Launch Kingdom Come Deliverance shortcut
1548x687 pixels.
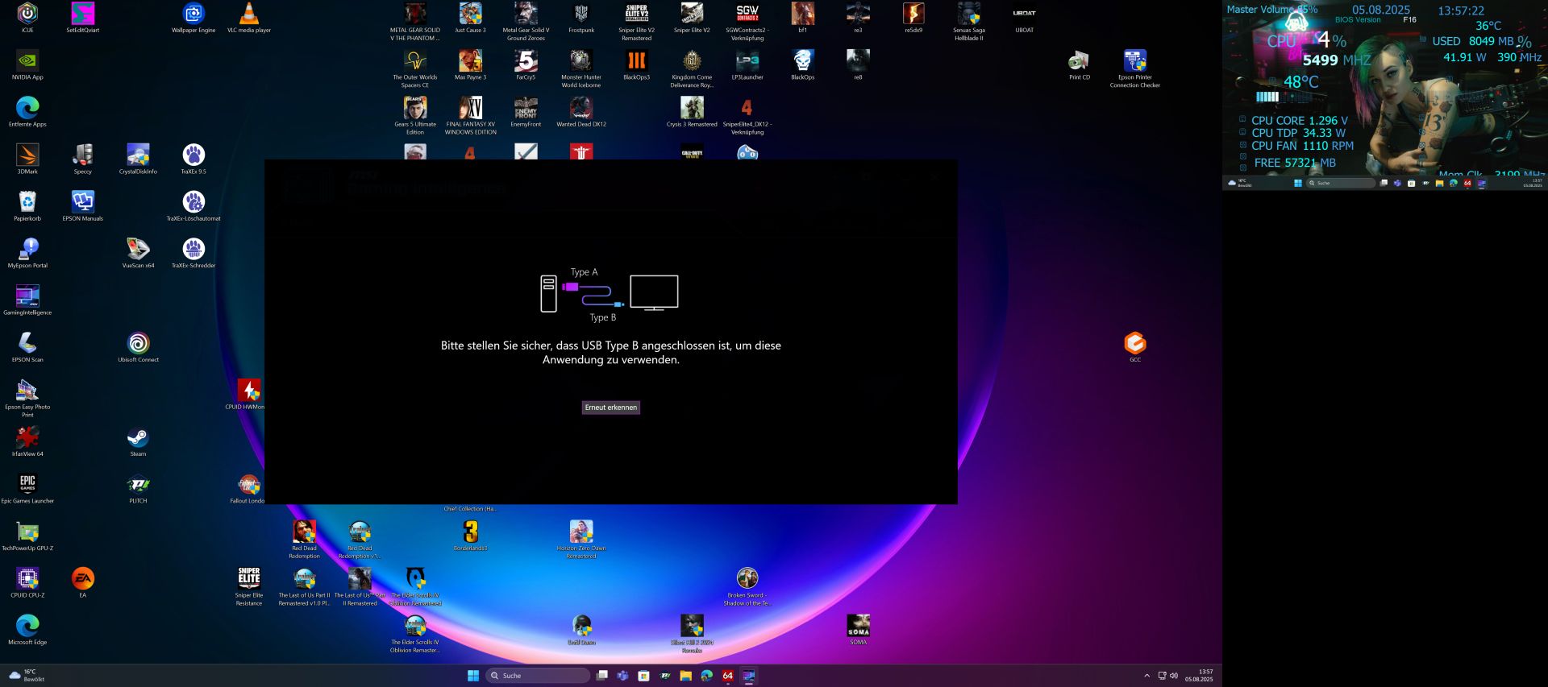[692, 69]
